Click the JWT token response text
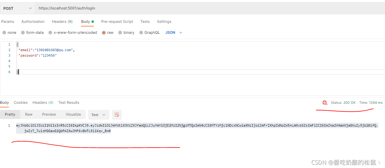Image resolution: width=385 pixels, height=168 pixels. click(x=197, y=128)
